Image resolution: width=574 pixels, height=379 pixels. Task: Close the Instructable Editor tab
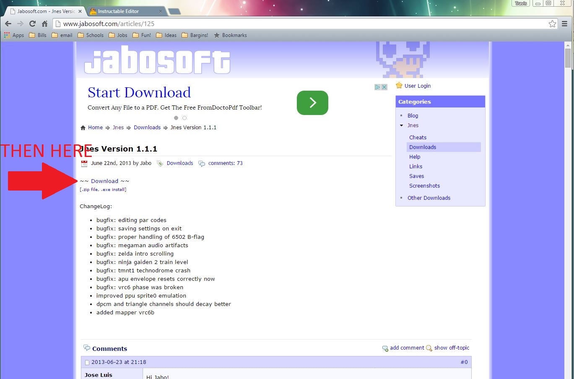pos(161,11)
